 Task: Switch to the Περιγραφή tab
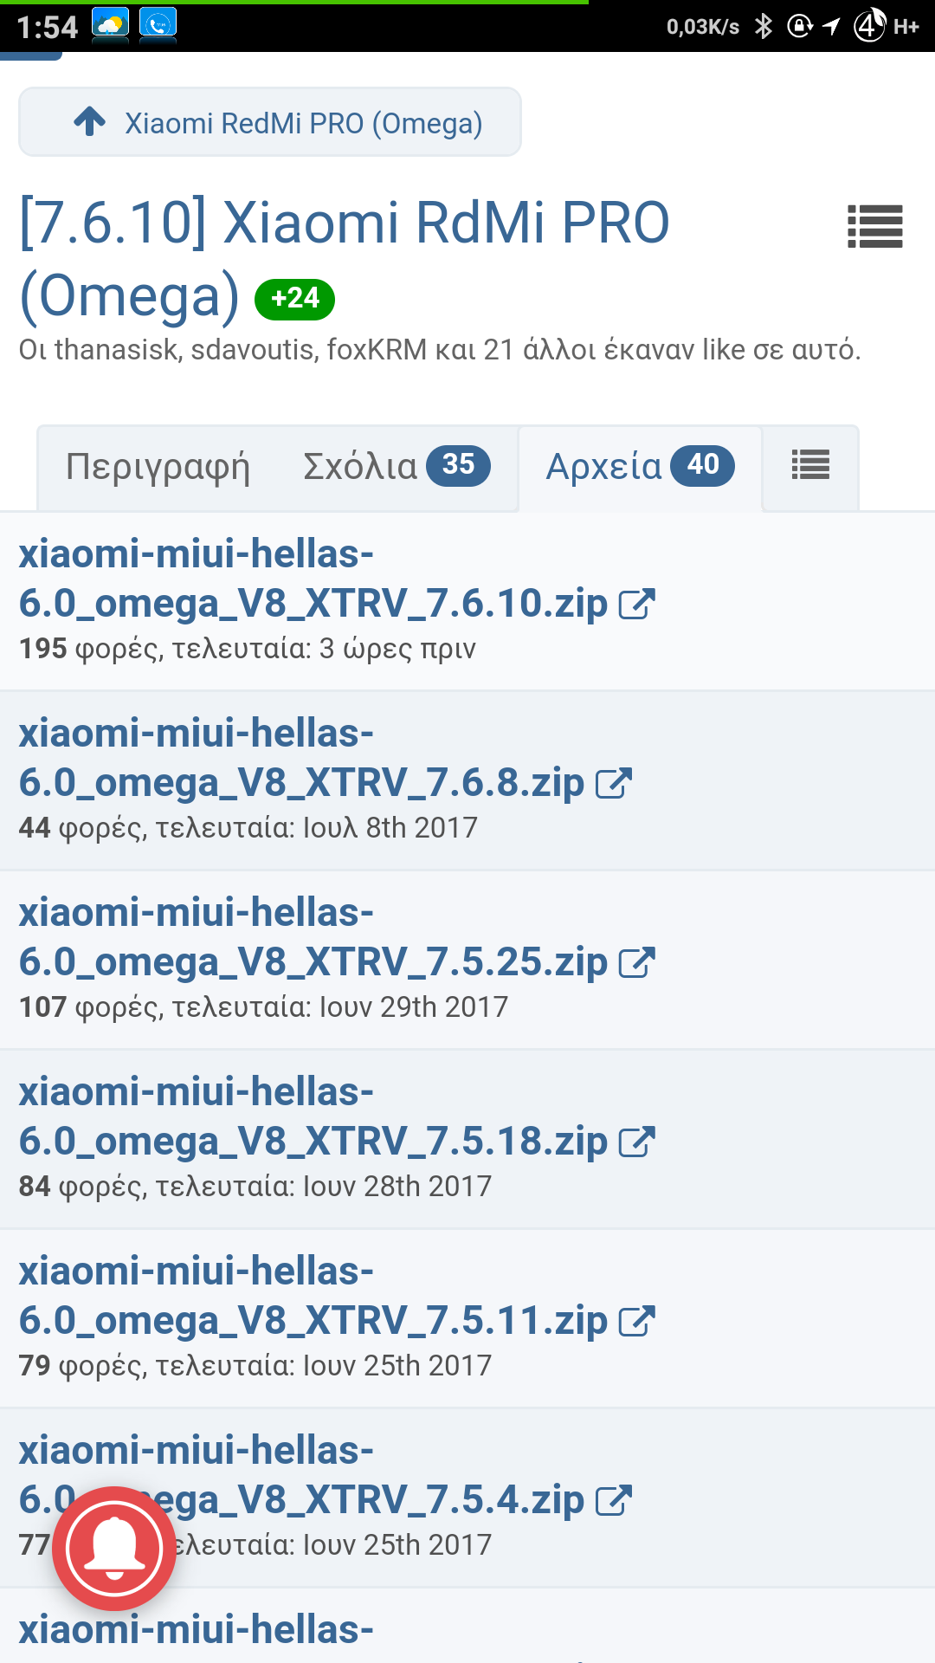click(x=158, y=467)
